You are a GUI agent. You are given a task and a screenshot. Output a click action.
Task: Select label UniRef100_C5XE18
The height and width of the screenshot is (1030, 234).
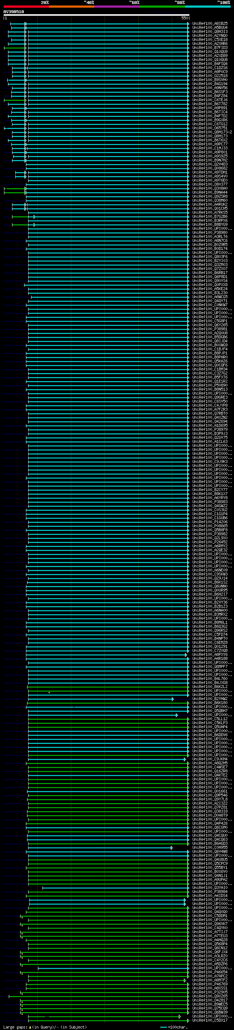210,39
